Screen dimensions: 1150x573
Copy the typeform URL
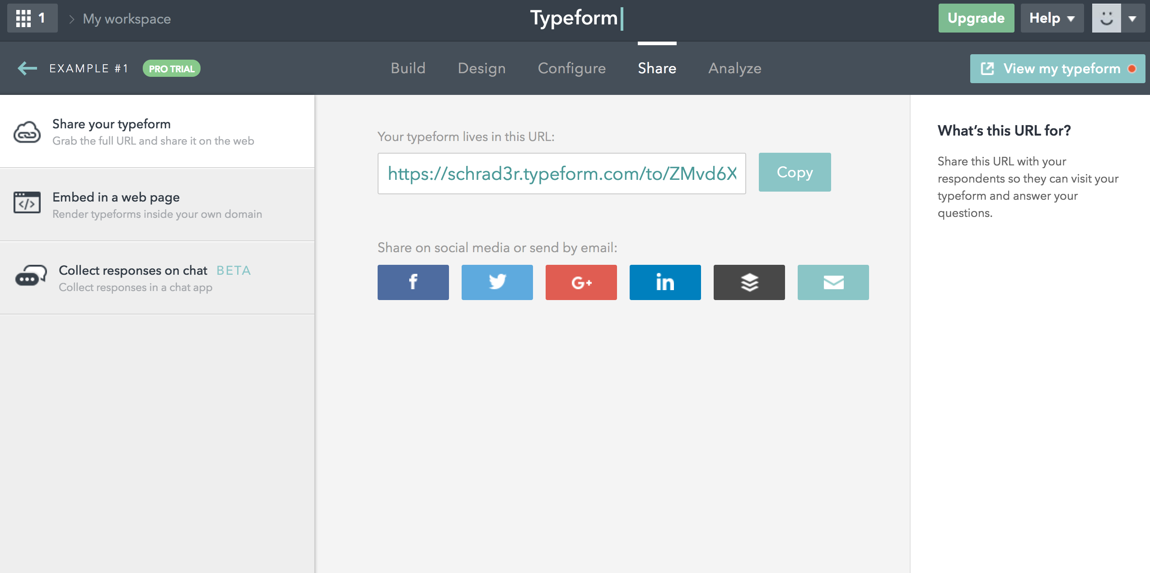pos(795,172)
